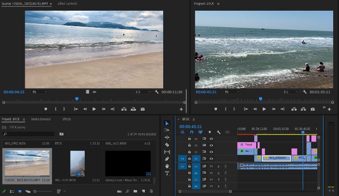Hide the topmost video track output

[x=211, y=139]
